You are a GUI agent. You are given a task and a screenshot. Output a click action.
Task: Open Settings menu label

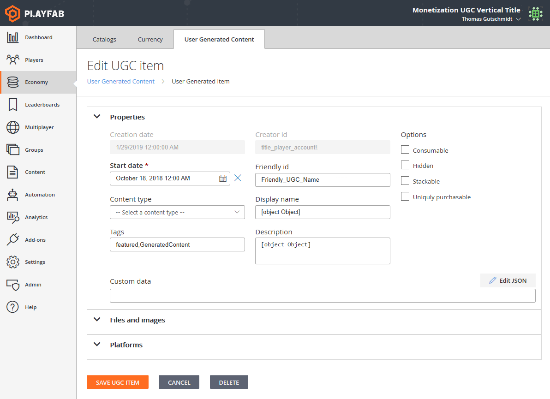click(x=35, y=262)
